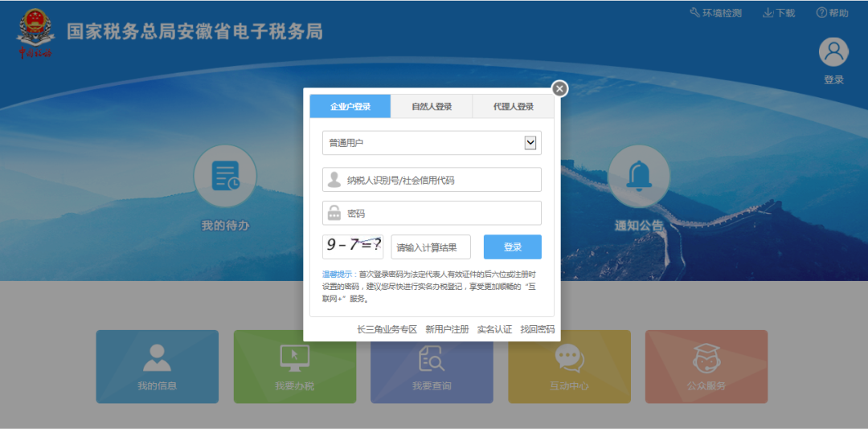
Task: Click the 密码 password field
Action: pyautogui.click(x=432, y=213)
